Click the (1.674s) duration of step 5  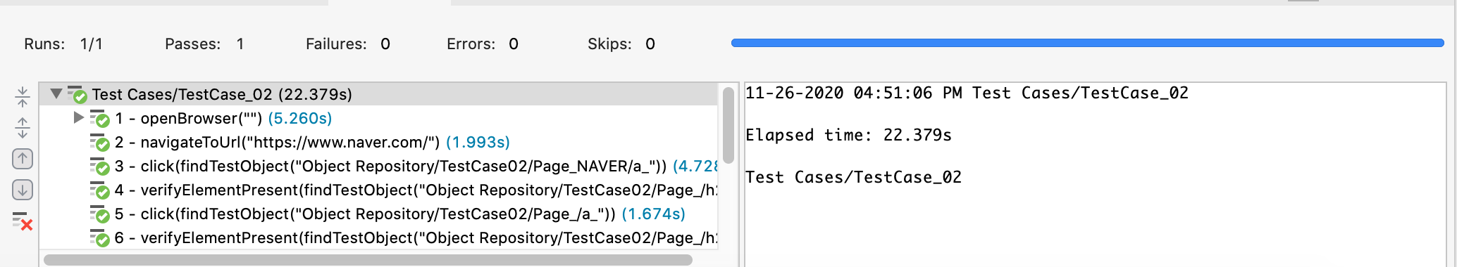653,214
